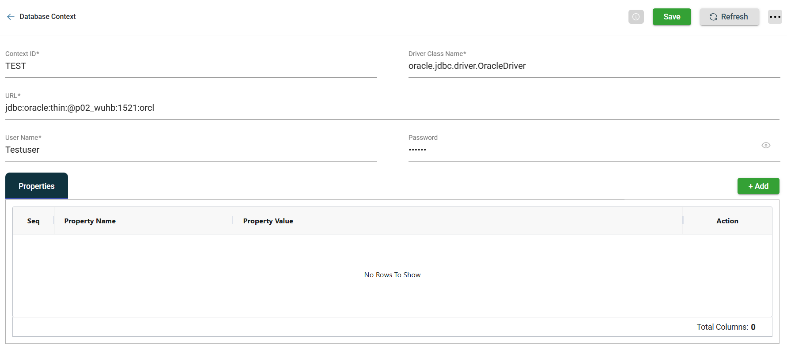Click the Save button

pos(671,17)
